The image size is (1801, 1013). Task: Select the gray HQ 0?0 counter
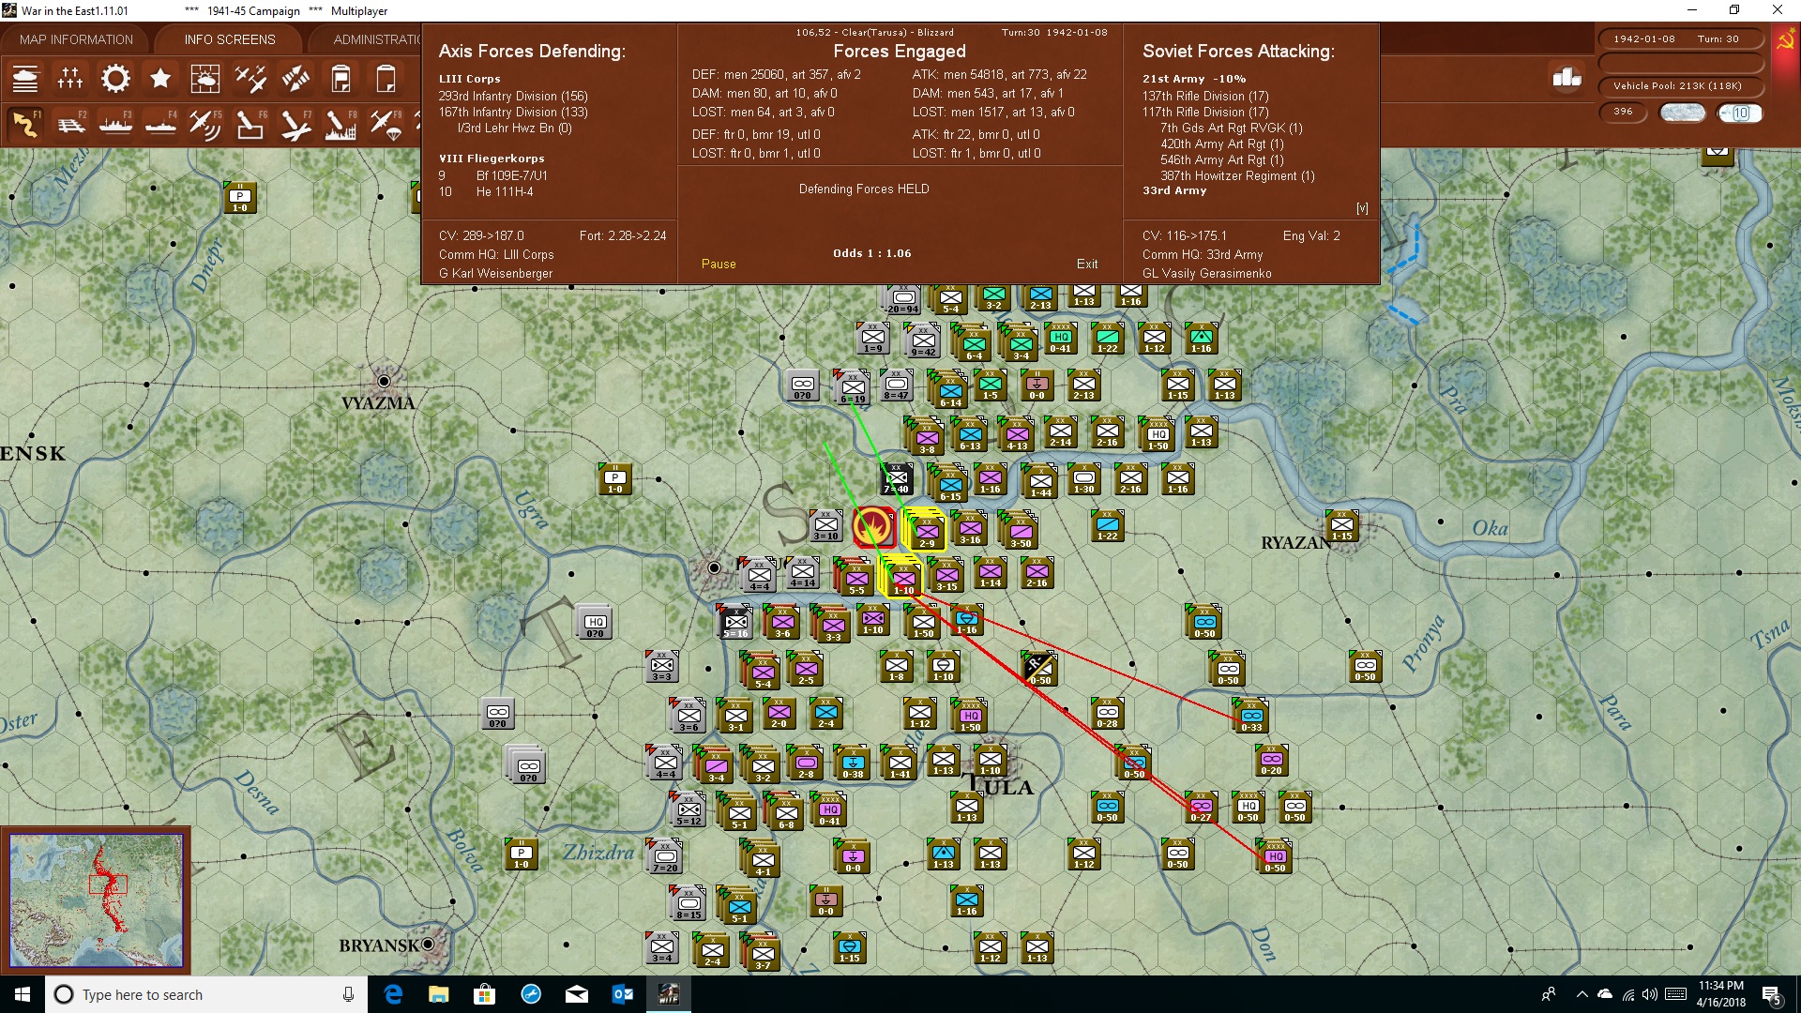click(595, 623)
